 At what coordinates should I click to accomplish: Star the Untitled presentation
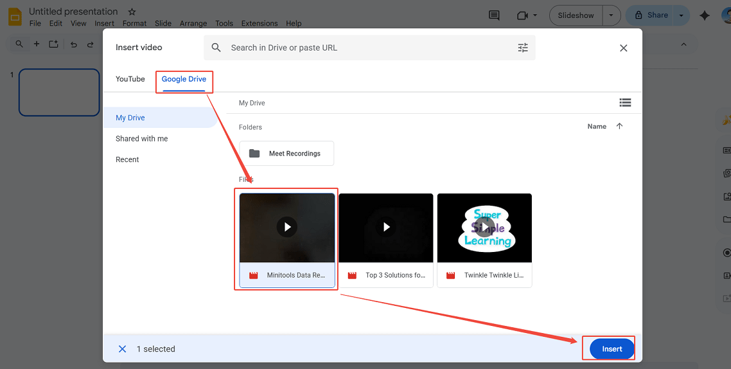click(x=132, y=12)
